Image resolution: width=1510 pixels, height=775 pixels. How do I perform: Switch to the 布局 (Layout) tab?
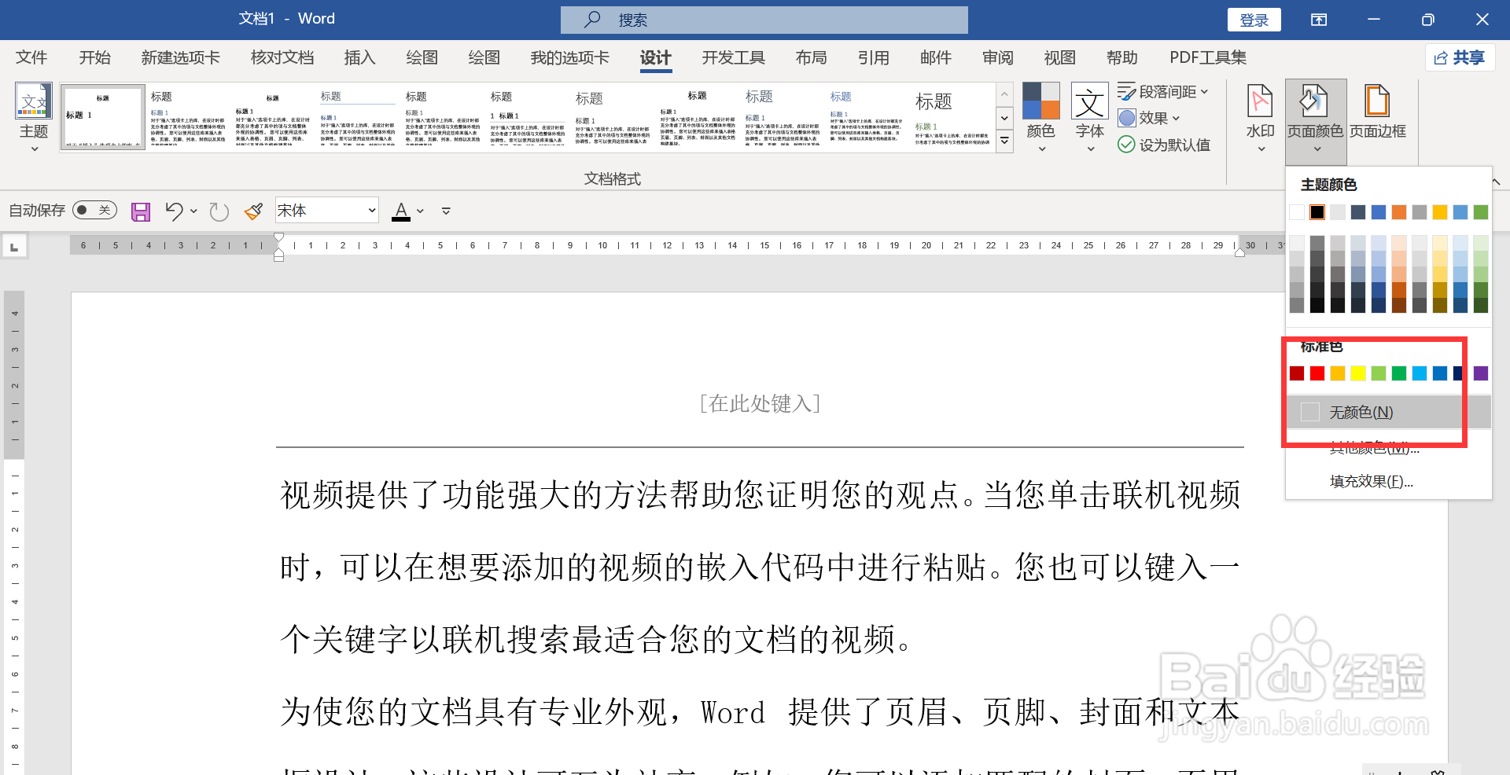click(811, 57)
